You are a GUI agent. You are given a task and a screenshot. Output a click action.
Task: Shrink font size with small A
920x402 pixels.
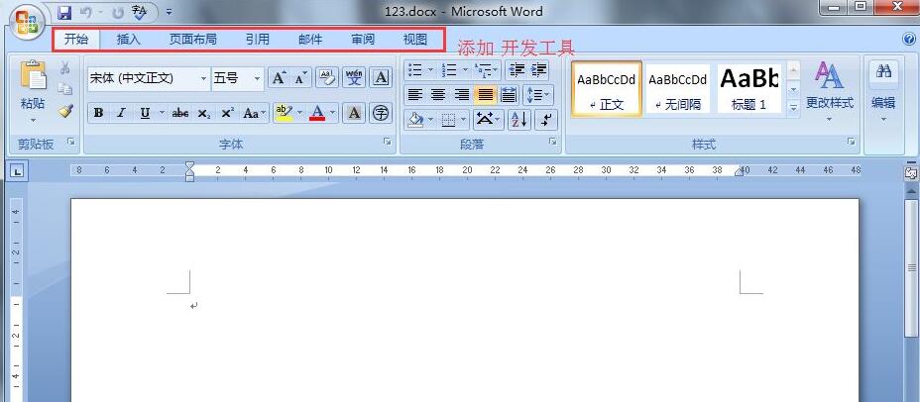[299, 78]
